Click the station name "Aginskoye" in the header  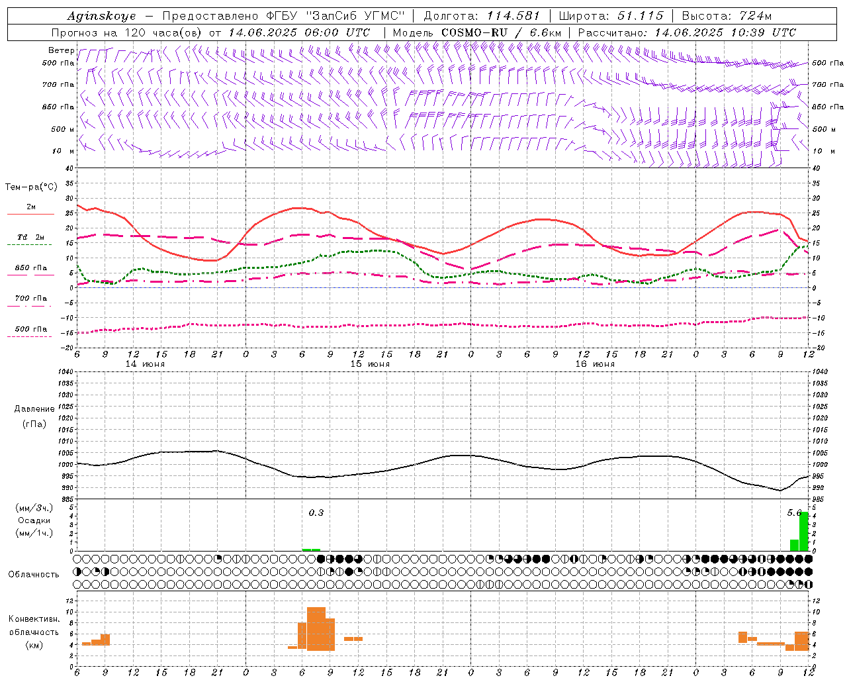tap(101, 16)
